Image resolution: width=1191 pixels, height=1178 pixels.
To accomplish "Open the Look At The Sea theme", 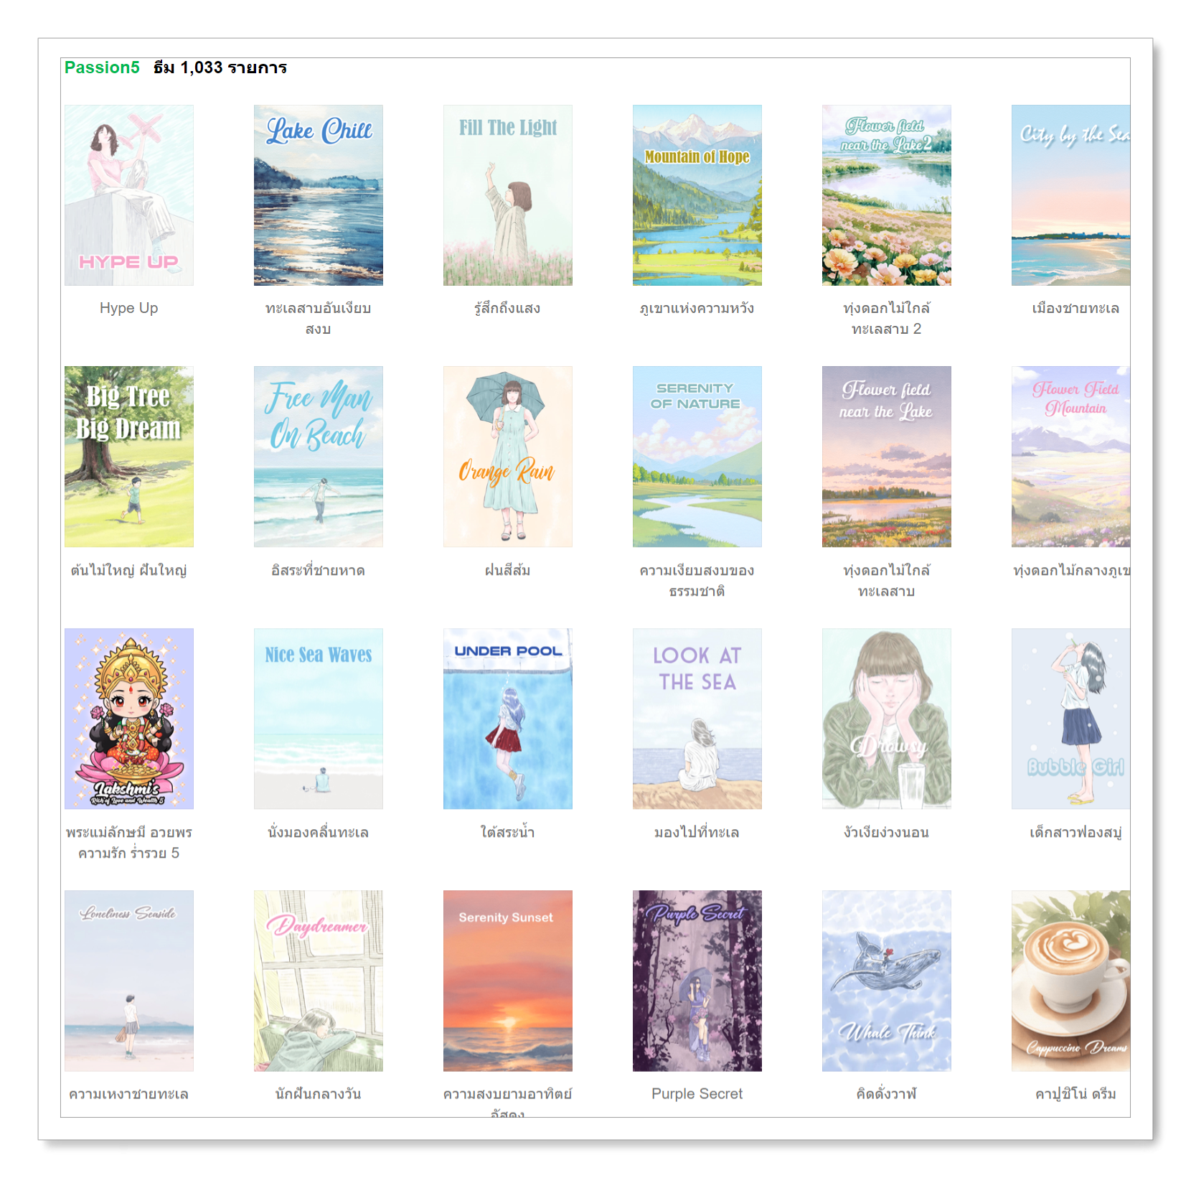I will coord(697,719).
